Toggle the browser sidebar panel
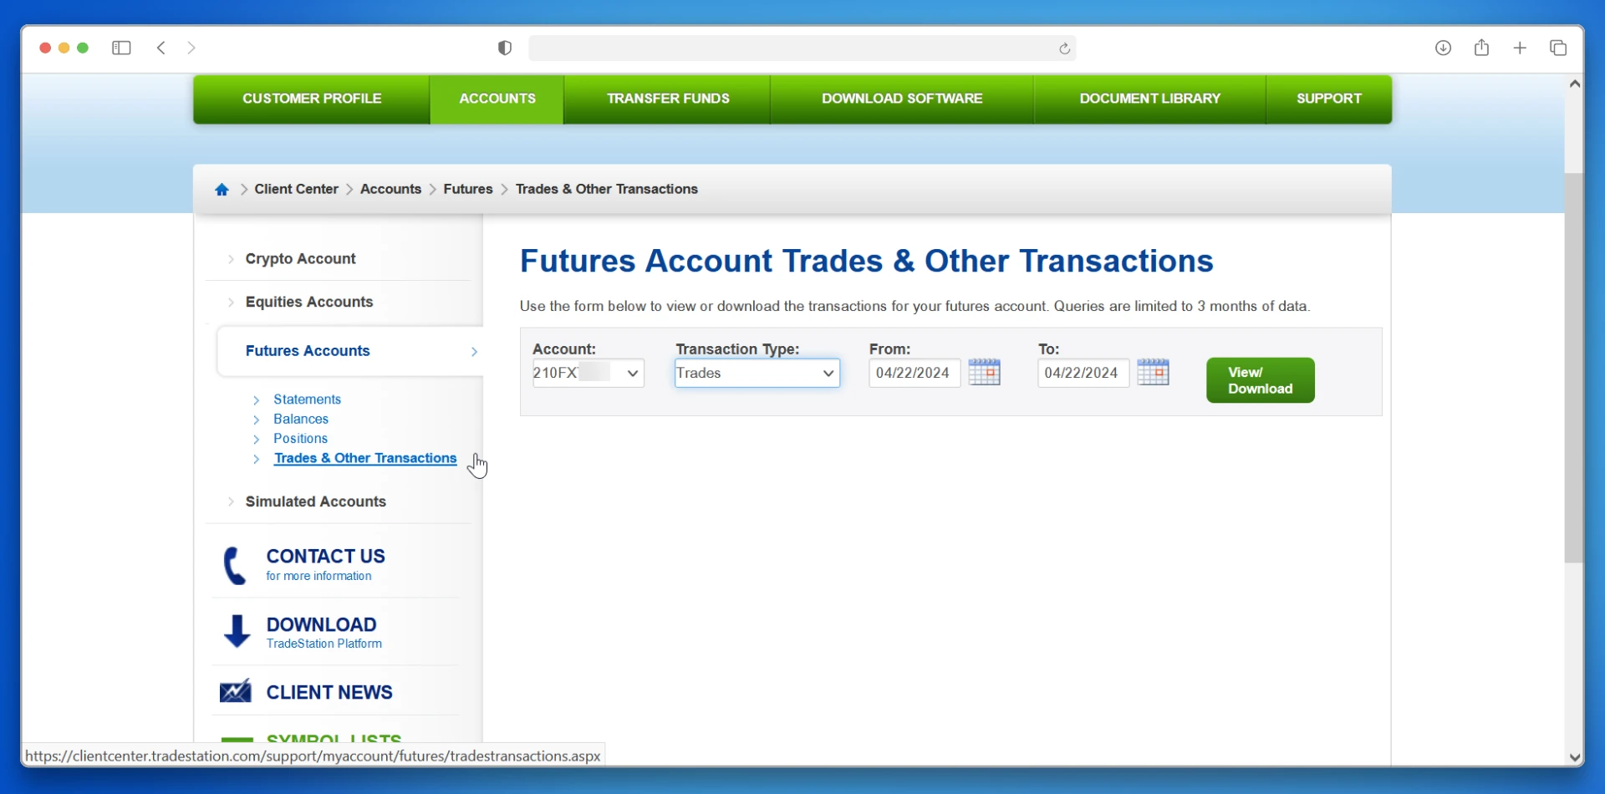Image resolution: width=1605 pixels, height=794 pixels. click(121, 48)
